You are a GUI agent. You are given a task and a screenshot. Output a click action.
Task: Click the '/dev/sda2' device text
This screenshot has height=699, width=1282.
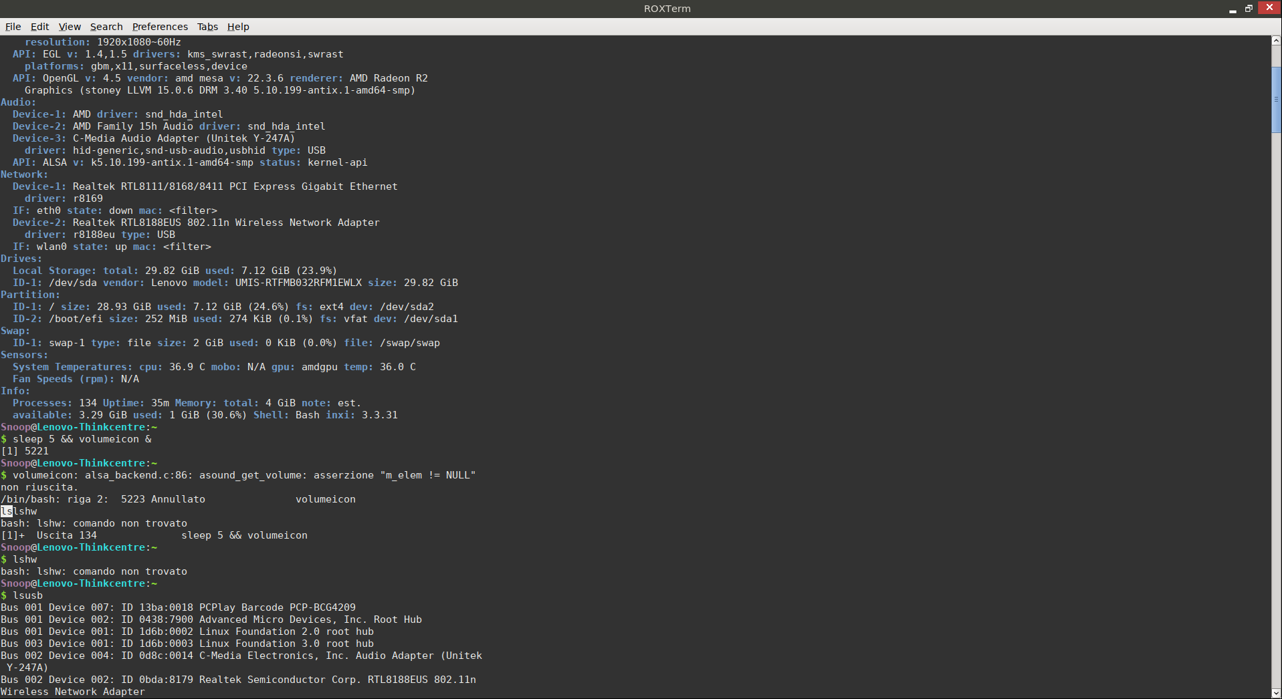click(x=407, y=307)
